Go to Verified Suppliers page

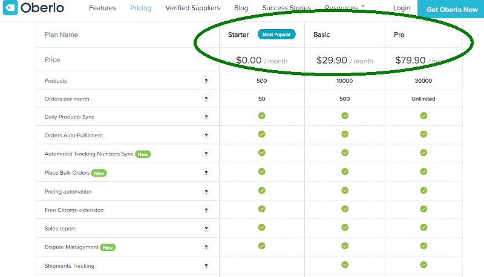(x=192, y=8)
